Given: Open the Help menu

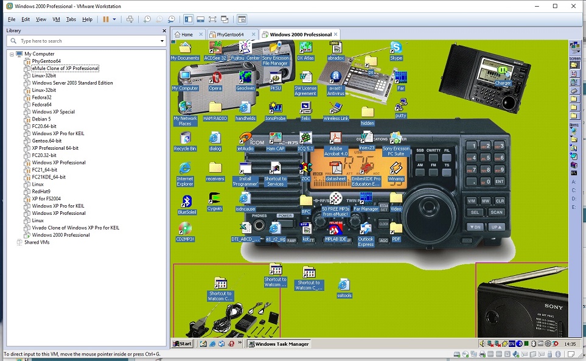Looking at the screenshot, I should 87,19.
